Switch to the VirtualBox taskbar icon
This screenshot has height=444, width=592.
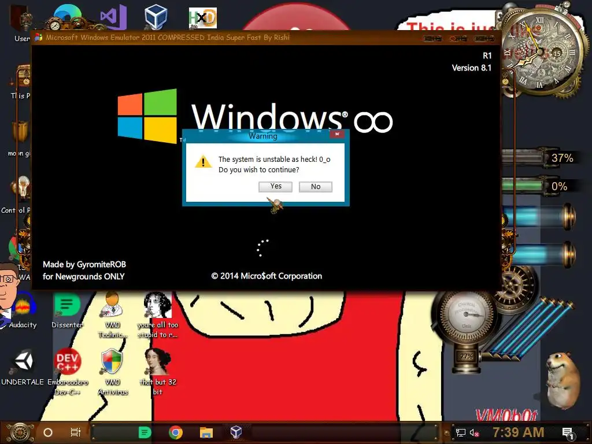tap(236, 432)
